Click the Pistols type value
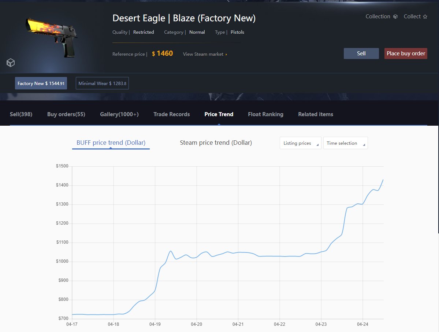This screenshot has width=439, height=332. coord(237,32)
